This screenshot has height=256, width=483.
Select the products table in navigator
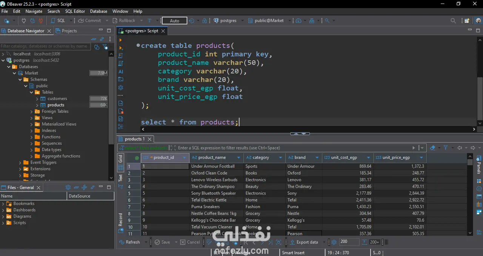point(56,105)
